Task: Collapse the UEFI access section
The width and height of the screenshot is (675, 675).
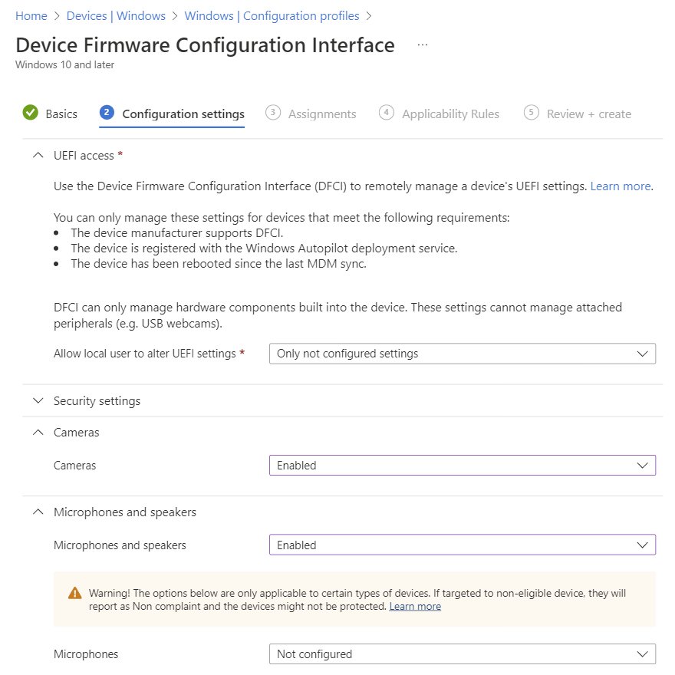Action: click(x=38, y=155)
